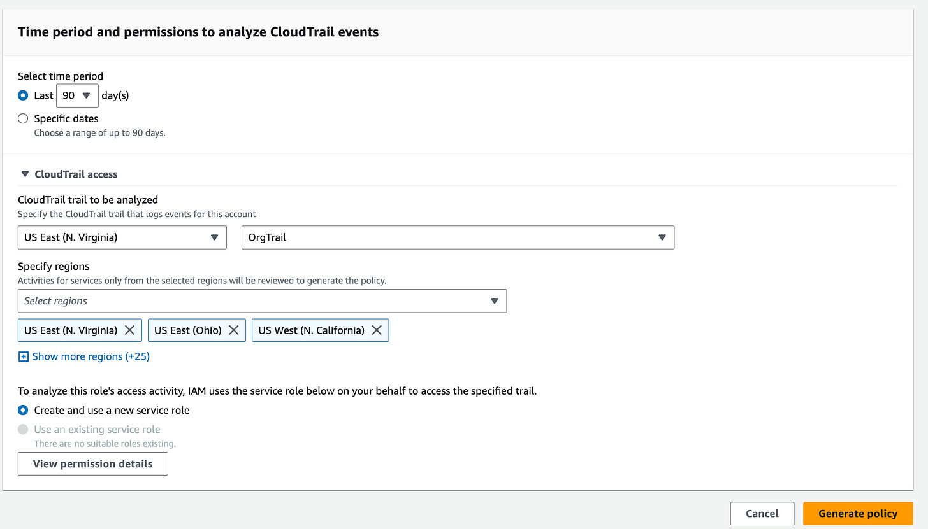Screen dimensions: 928x529
Task: Click "There are no suitable roles existing." text
Action: tap(105, 443)
